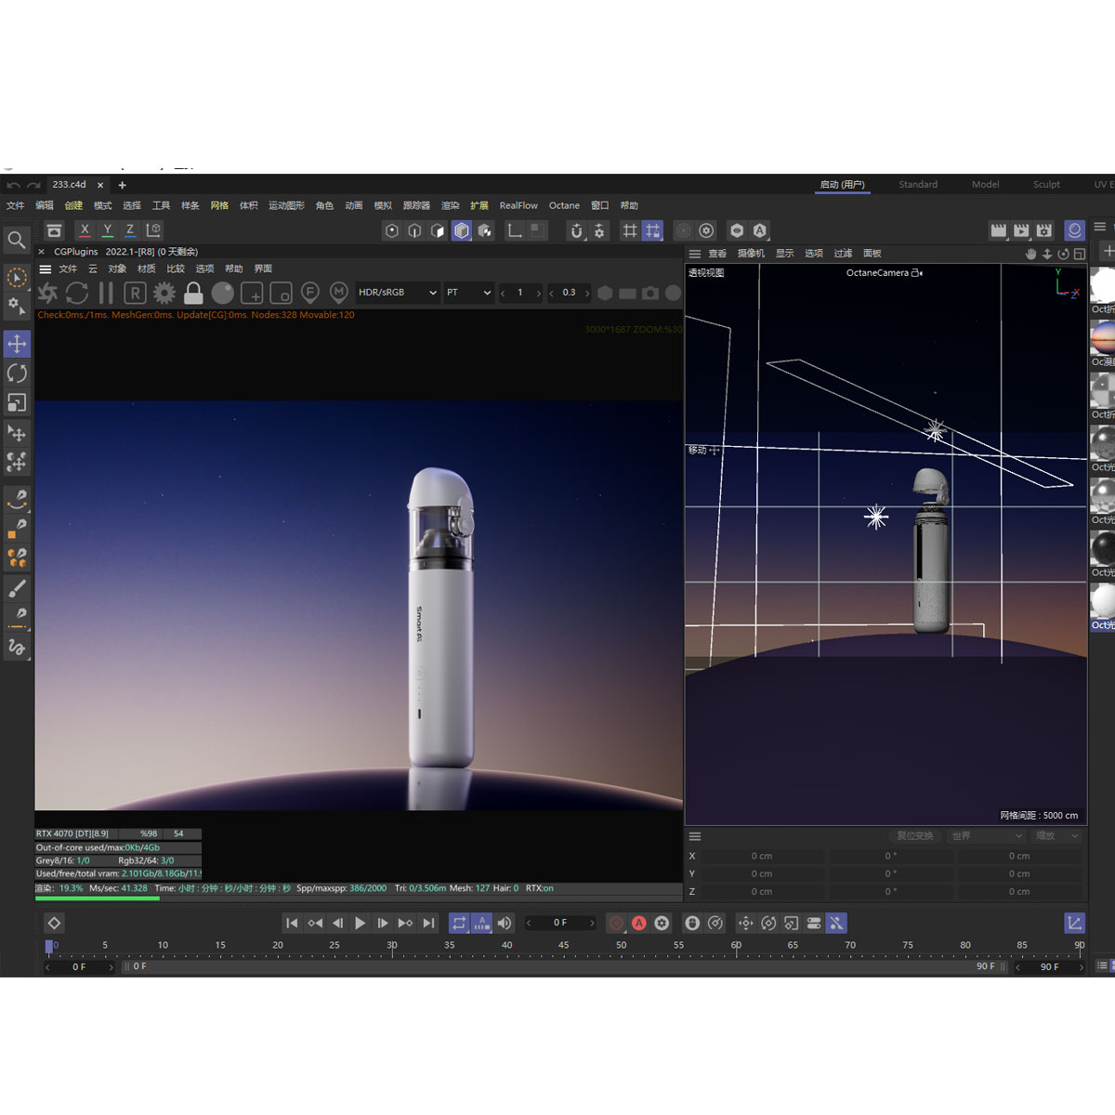
Task: Toggle autokeying A button
Action: point(639,924)
